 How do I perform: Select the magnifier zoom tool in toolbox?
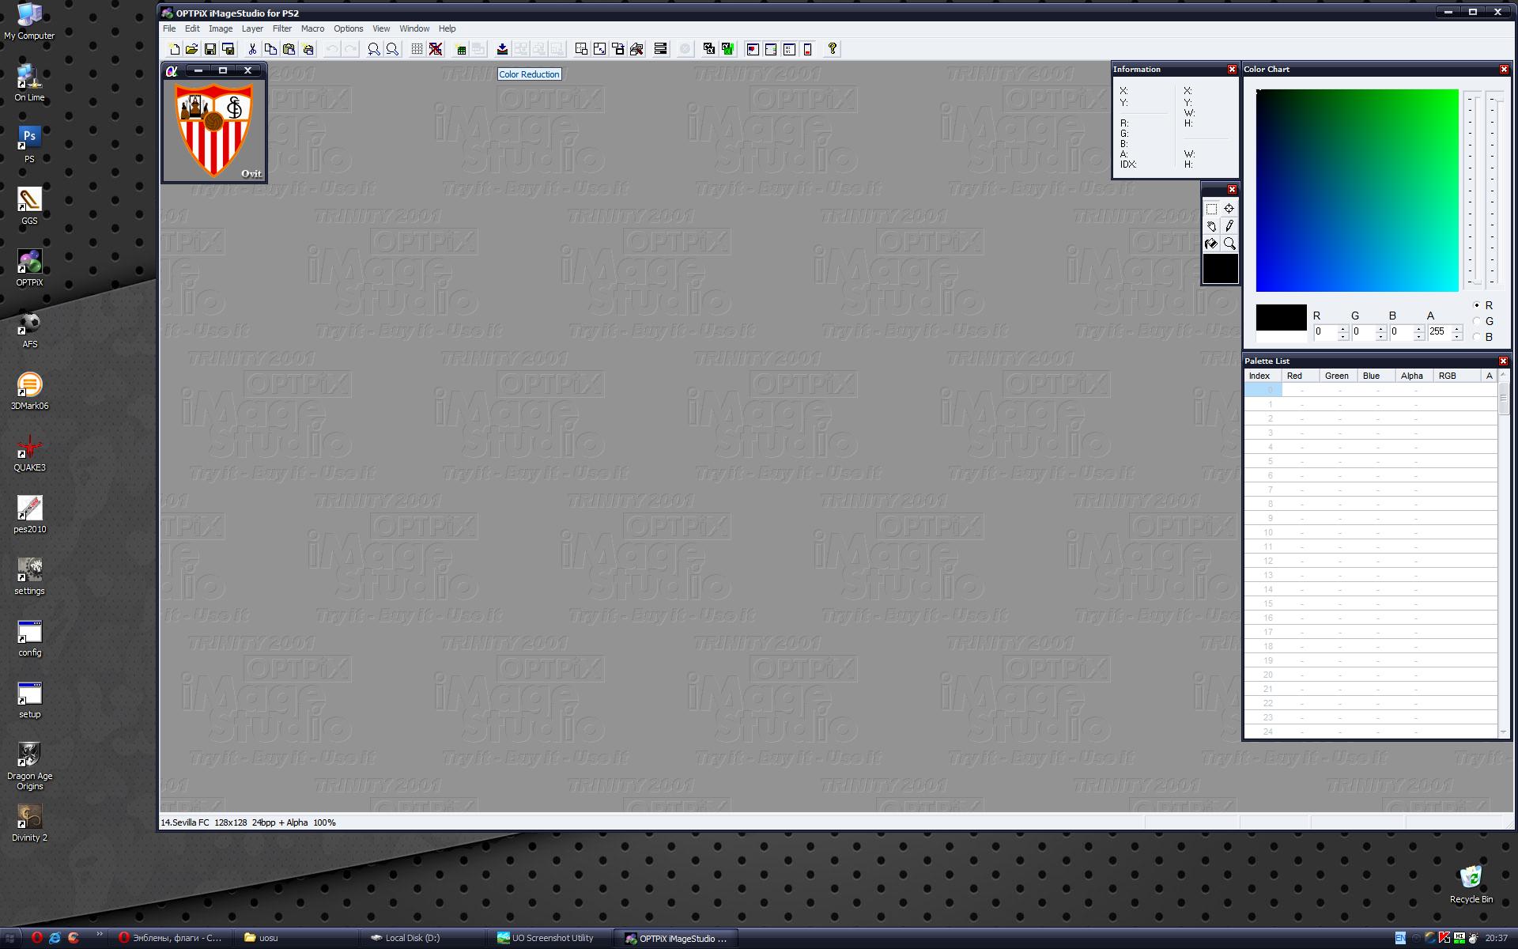pyautogui.click(x=1229, y=244)
